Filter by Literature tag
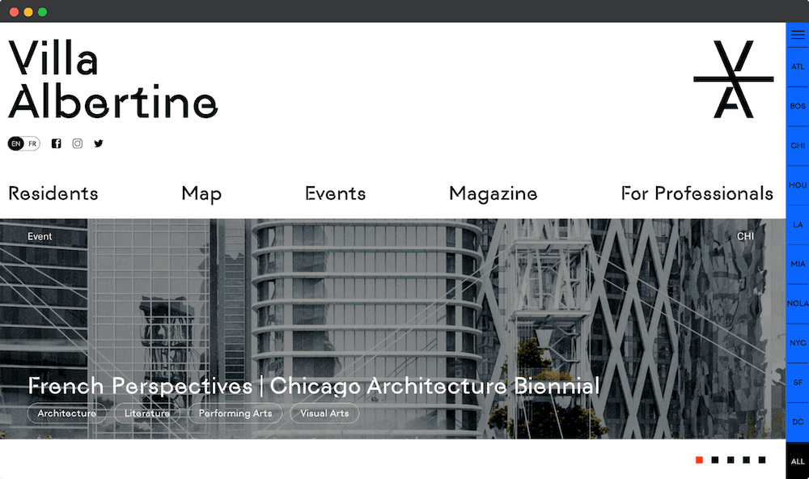The image size is (809, 479). pos(147,413)
